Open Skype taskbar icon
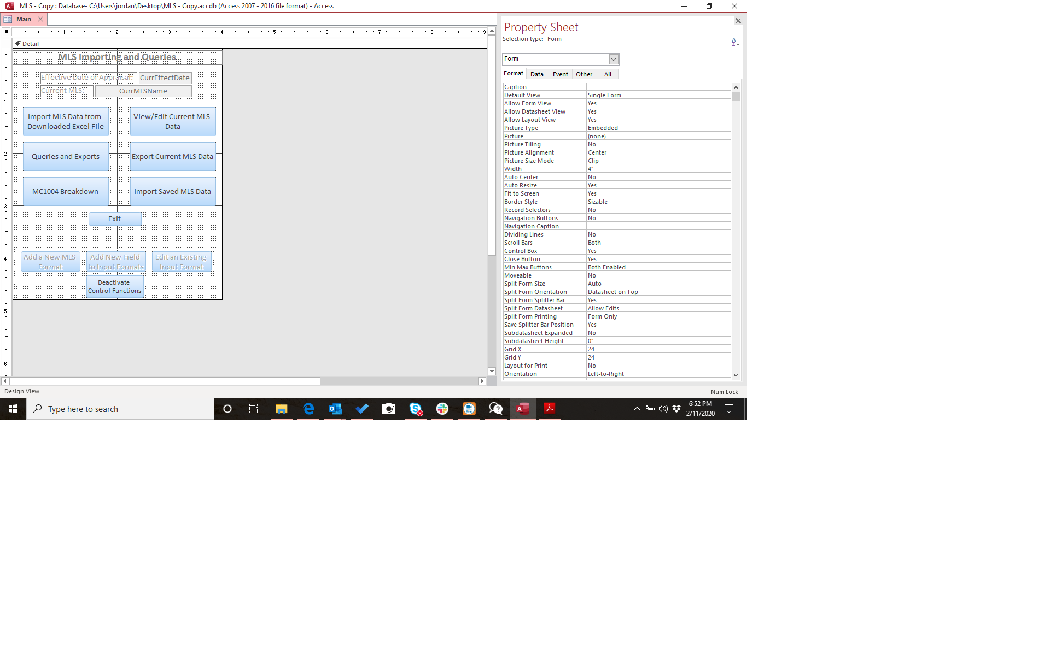The image size is (1050, 648). [416, 409]
